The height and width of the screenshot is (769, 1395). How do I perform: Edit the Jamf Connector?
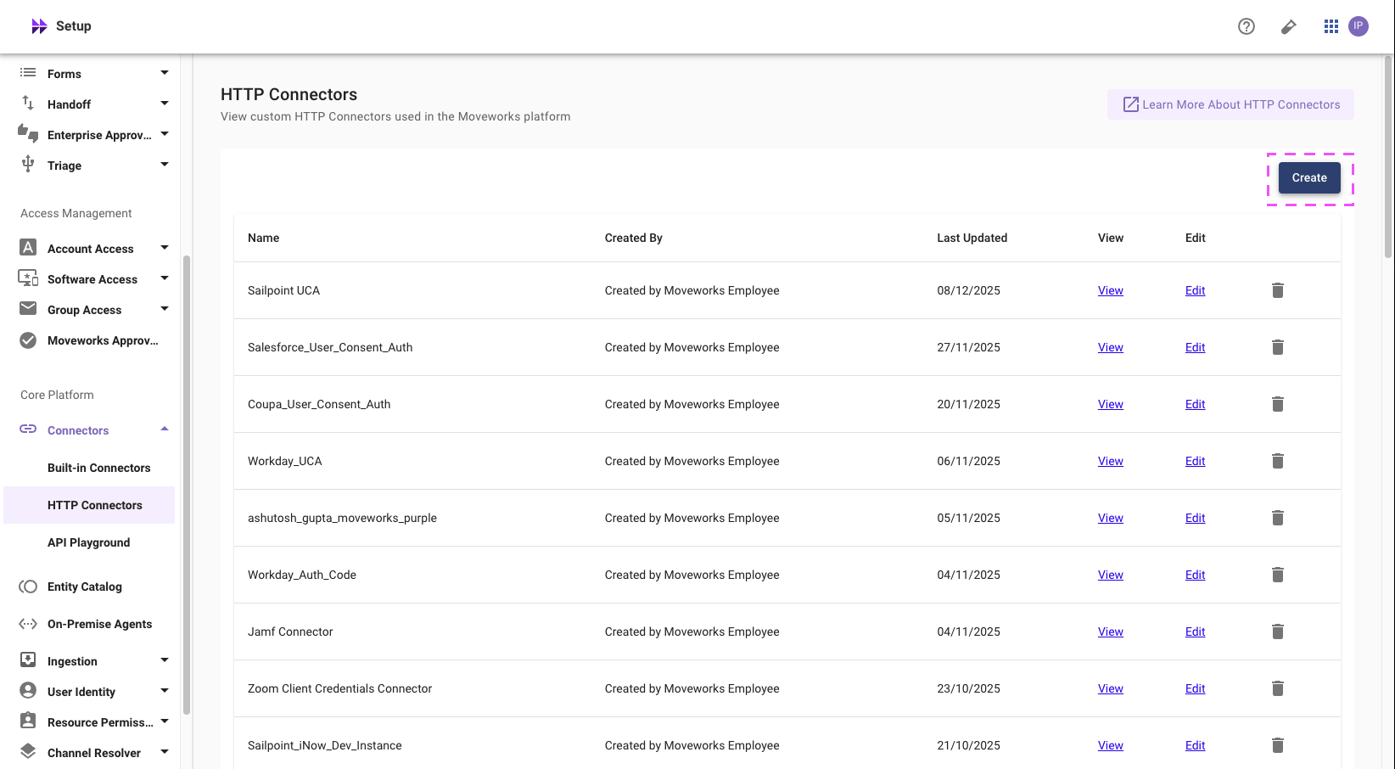pyautogui.click(x=1195, y=631)
